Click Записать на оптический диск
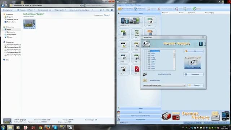231x130 pixels. [79, 10]
